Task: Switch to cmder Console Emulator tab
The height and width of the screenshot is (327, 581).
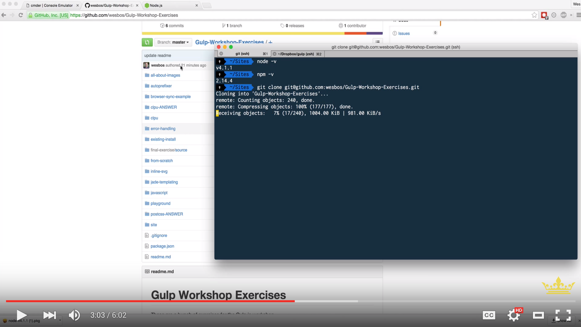Action: click(51, 5)
